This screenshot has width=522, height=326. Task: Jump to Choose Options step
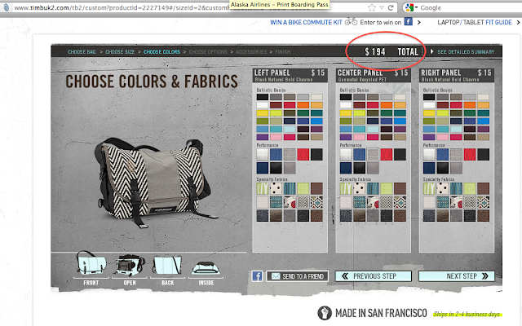coord(208,52)
